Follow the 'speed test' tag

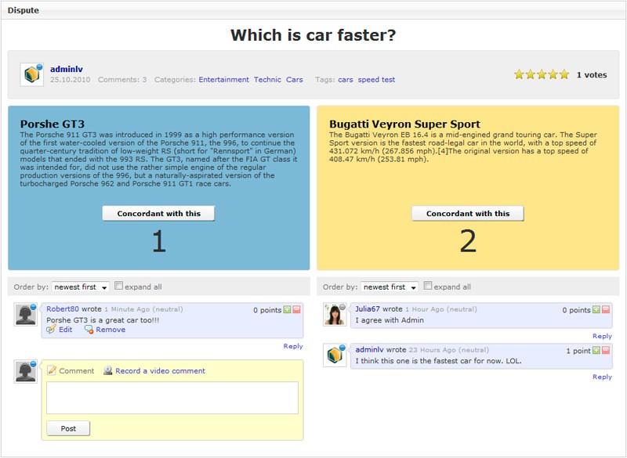[x=376, y=79]
